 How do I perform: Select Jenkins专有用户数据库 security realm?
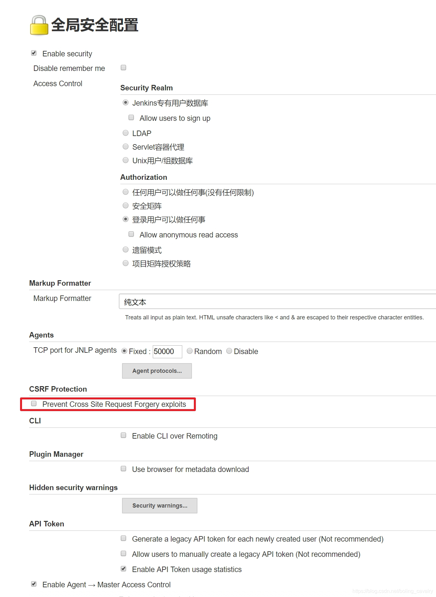pyautogui.click(x=126, y=103)
